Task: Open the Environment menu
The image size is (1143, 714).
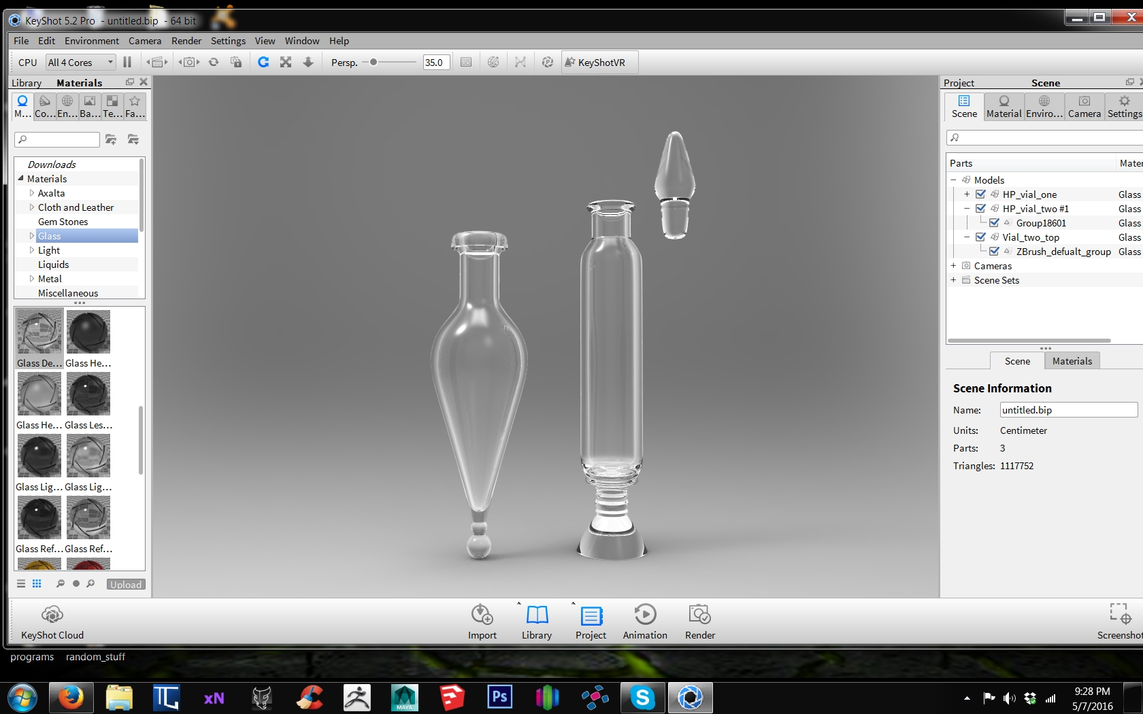Action: click(x=92, y=41)
